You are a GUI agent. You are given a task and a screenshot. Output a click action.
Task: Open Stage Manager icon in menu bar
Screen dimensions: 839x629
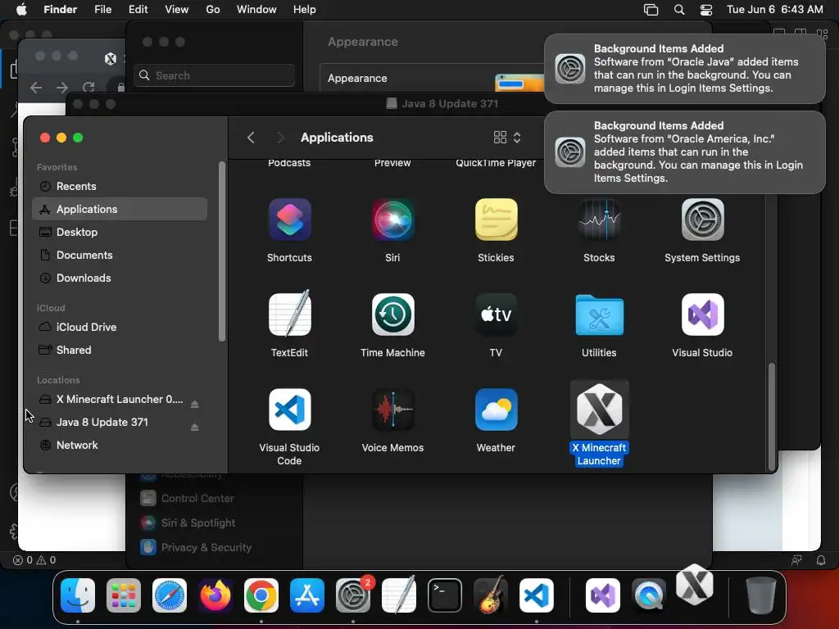pyautogui.click(x=651, y=9)
